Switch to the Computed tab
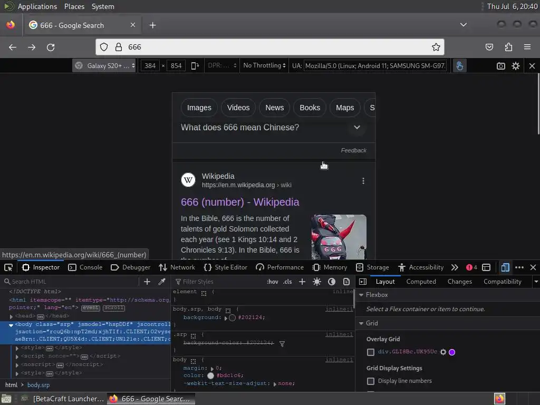 point(421,282)
